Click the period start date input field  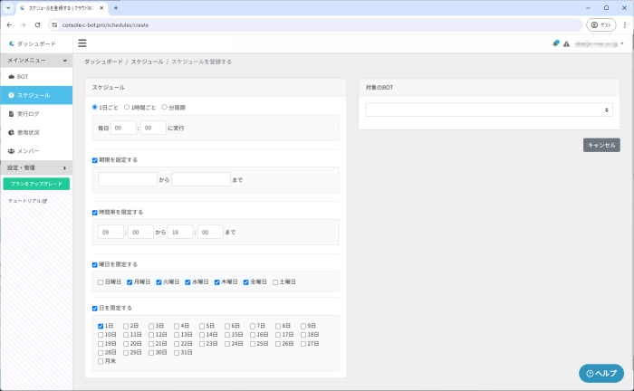[x=128, y=179]
